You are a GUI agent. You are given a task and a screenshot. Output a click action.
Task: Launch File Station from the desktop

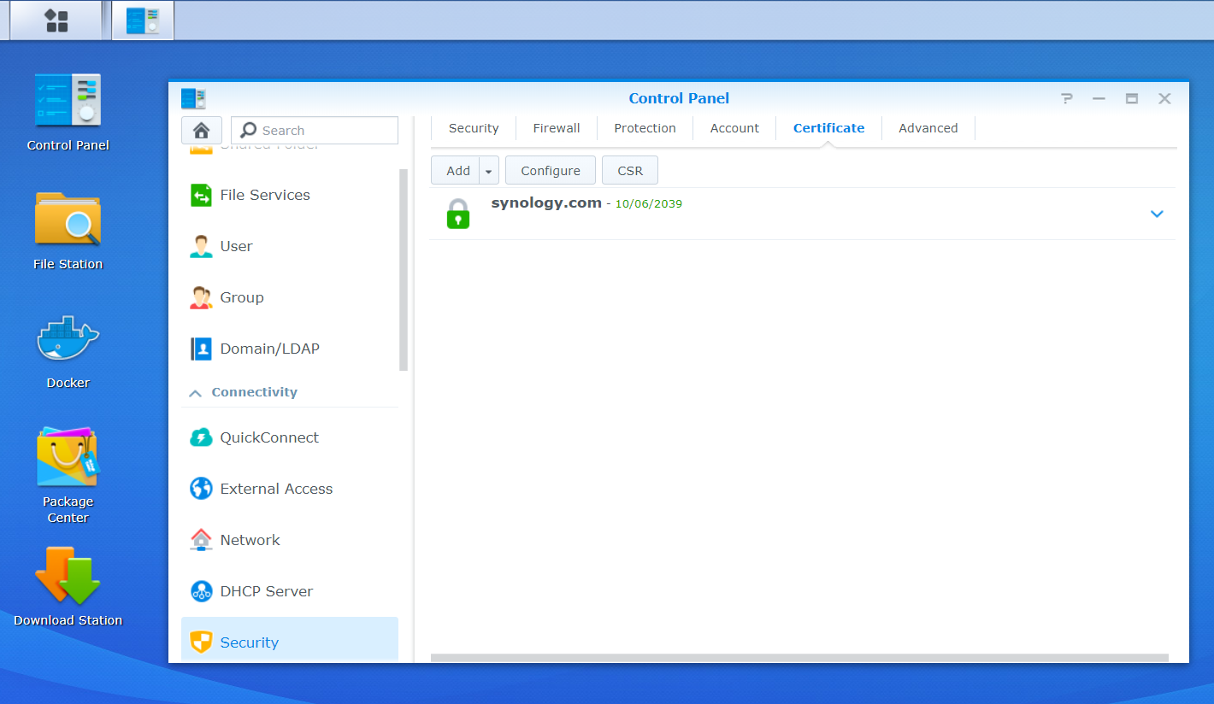coord(68,219)
